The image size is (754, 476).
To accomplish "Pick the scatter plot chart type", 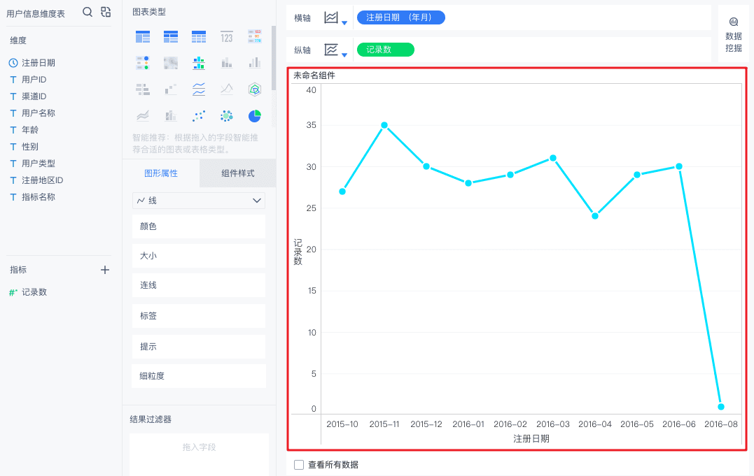I will [199, 116].
